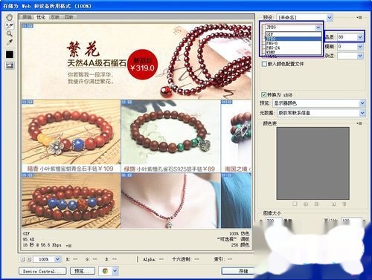Switch to the 原稿 tab

click(x=28, y=17)
